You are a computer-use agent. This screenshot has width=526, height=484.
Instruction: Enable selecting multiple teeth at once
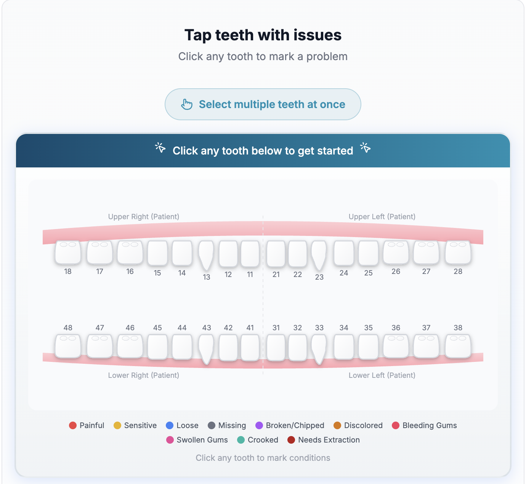pos(263,104)
